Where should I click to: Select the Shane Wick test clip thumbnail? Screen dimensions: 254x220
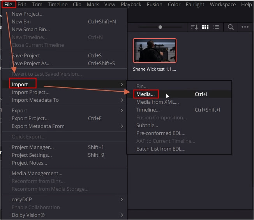point(155,50)
